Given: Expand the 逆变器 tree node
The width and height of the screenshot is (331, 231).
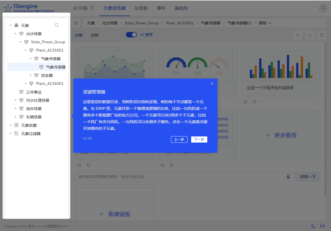Looking at the screenshot, I should (x=31, y=75).
